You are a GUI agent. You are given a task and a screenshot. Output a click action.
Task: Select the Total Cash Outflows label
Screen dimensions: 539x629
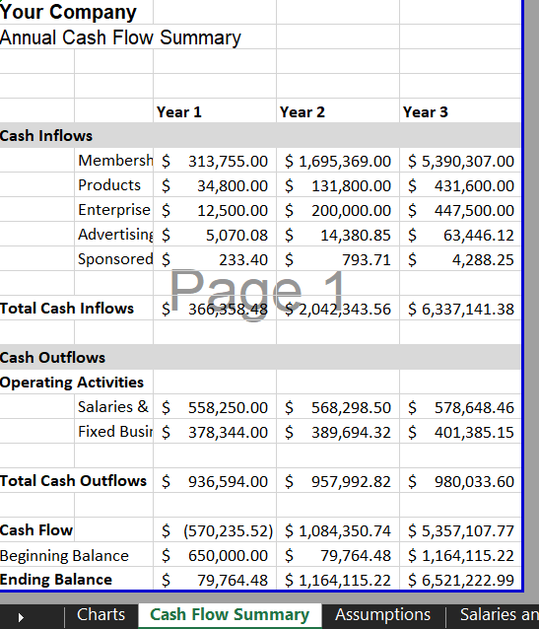73,480
